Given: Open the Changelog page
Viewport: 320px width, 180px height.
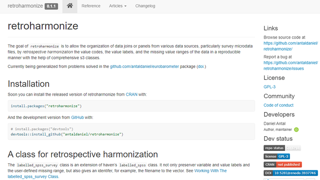Looking at the screenshot, I should coord(145,6).
